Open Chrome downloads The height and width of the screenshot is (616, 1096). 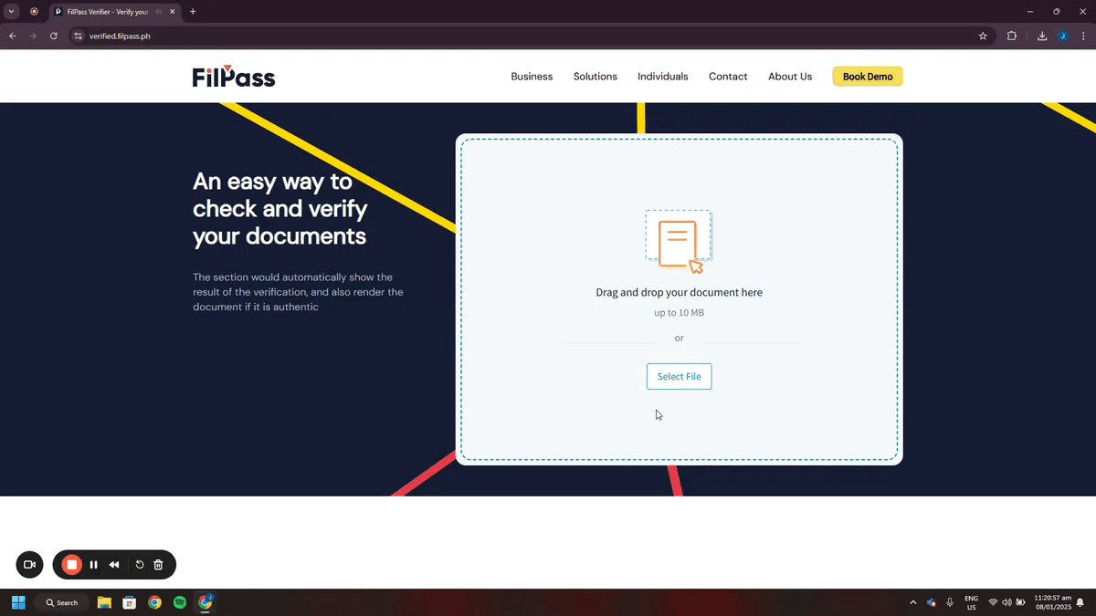coord(1042,36)
